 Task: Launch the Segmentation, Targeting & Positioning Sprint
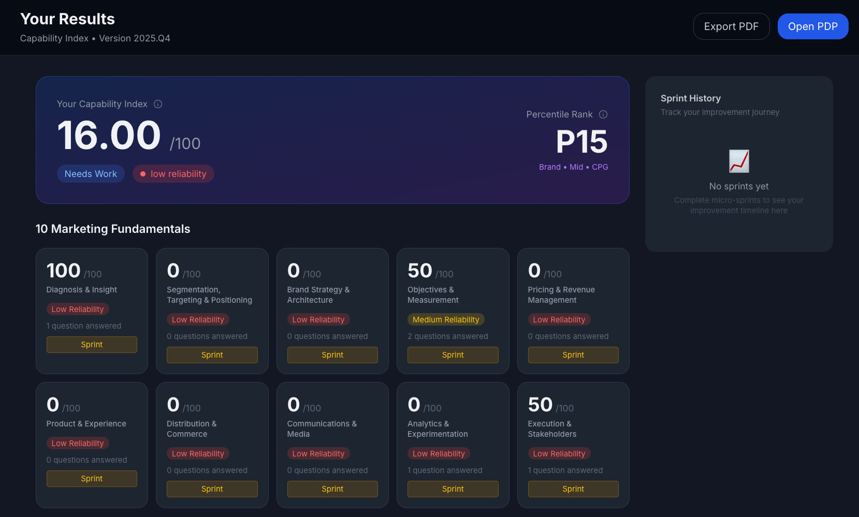(x=212, y=354)
